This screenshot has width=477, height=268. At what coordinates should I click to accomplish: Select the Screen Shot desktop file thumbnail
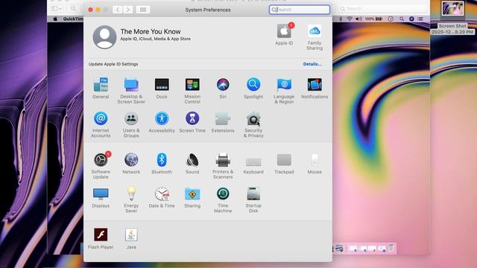[452, 8]
